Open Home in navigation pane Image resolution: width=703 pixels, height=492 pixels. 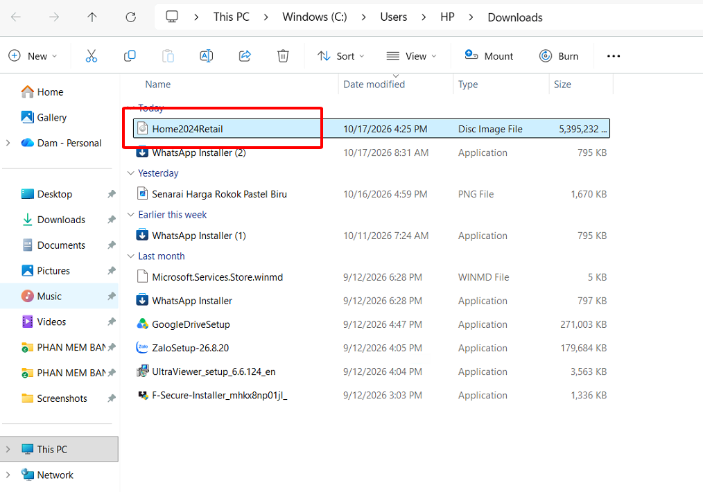(50, 92)
